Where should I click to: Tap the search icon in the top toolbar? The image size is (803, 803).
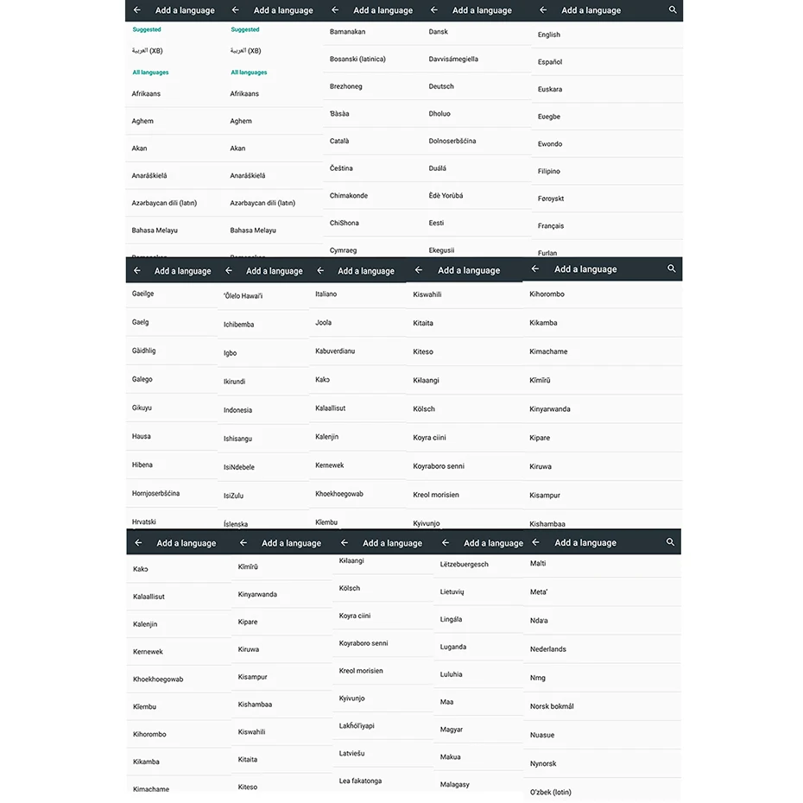click(x=672, y=11)
